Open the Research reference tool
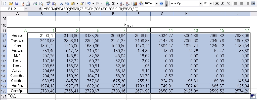 pos(54,3)
